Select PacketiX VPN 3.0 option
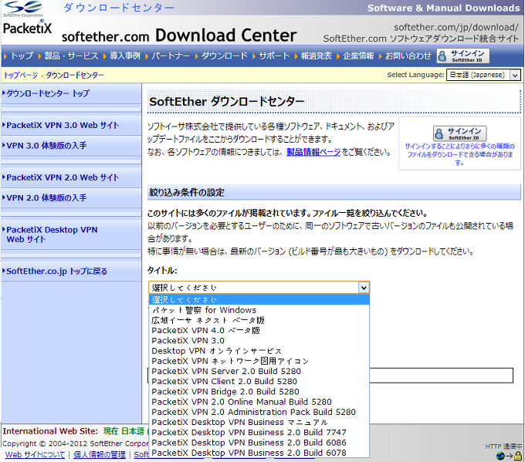This screenshot has height=462, width=525. click(259, 341)
